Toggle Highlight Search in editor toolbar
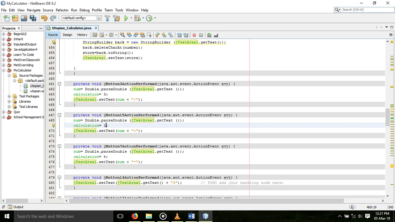Image resolution: width=395 pixels, height=222 pixels. [143, 35]
